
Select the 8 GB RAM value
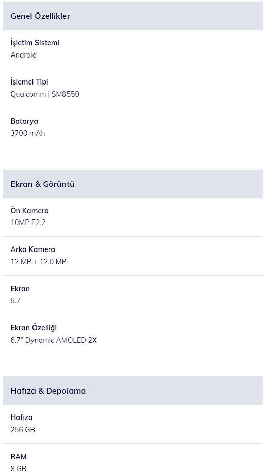click(x=18, y=469)
